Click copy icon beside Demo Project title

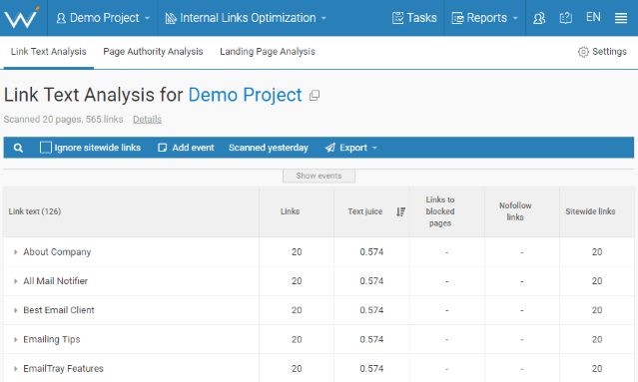pyautogui.click(x=315, y=96)
